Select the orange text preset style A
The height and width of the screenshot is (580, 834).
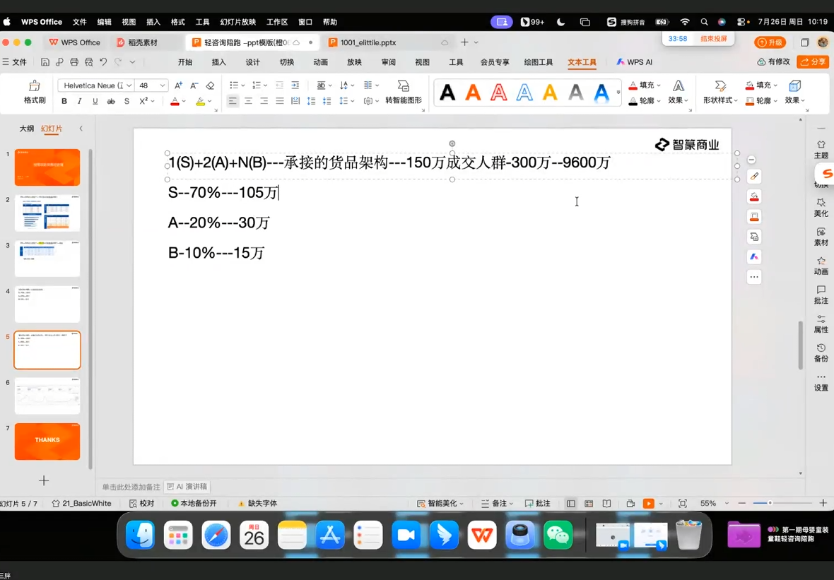point(473,93)
